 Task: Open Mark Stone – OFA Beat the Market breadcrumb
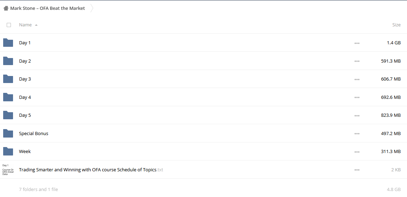pos(48,8)
